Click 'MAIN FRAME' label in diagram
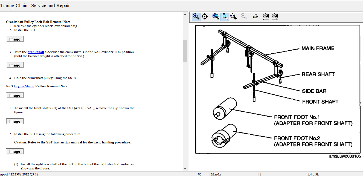363x176 pixels. [318, 48]
